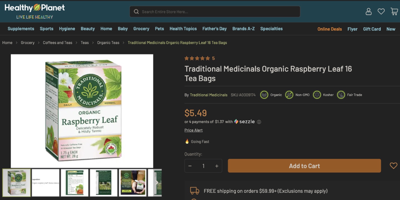The image size is (400, 200).
Task: Open the user account icon
Action: (x=369, y=12)
